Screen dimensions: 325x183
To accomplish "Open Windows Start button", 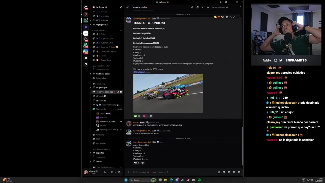I will pyautogui.click(x=126, y=180).
